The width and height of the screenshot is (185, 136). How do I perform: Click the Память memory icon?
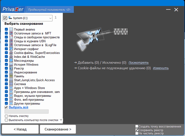pos(11,76)
